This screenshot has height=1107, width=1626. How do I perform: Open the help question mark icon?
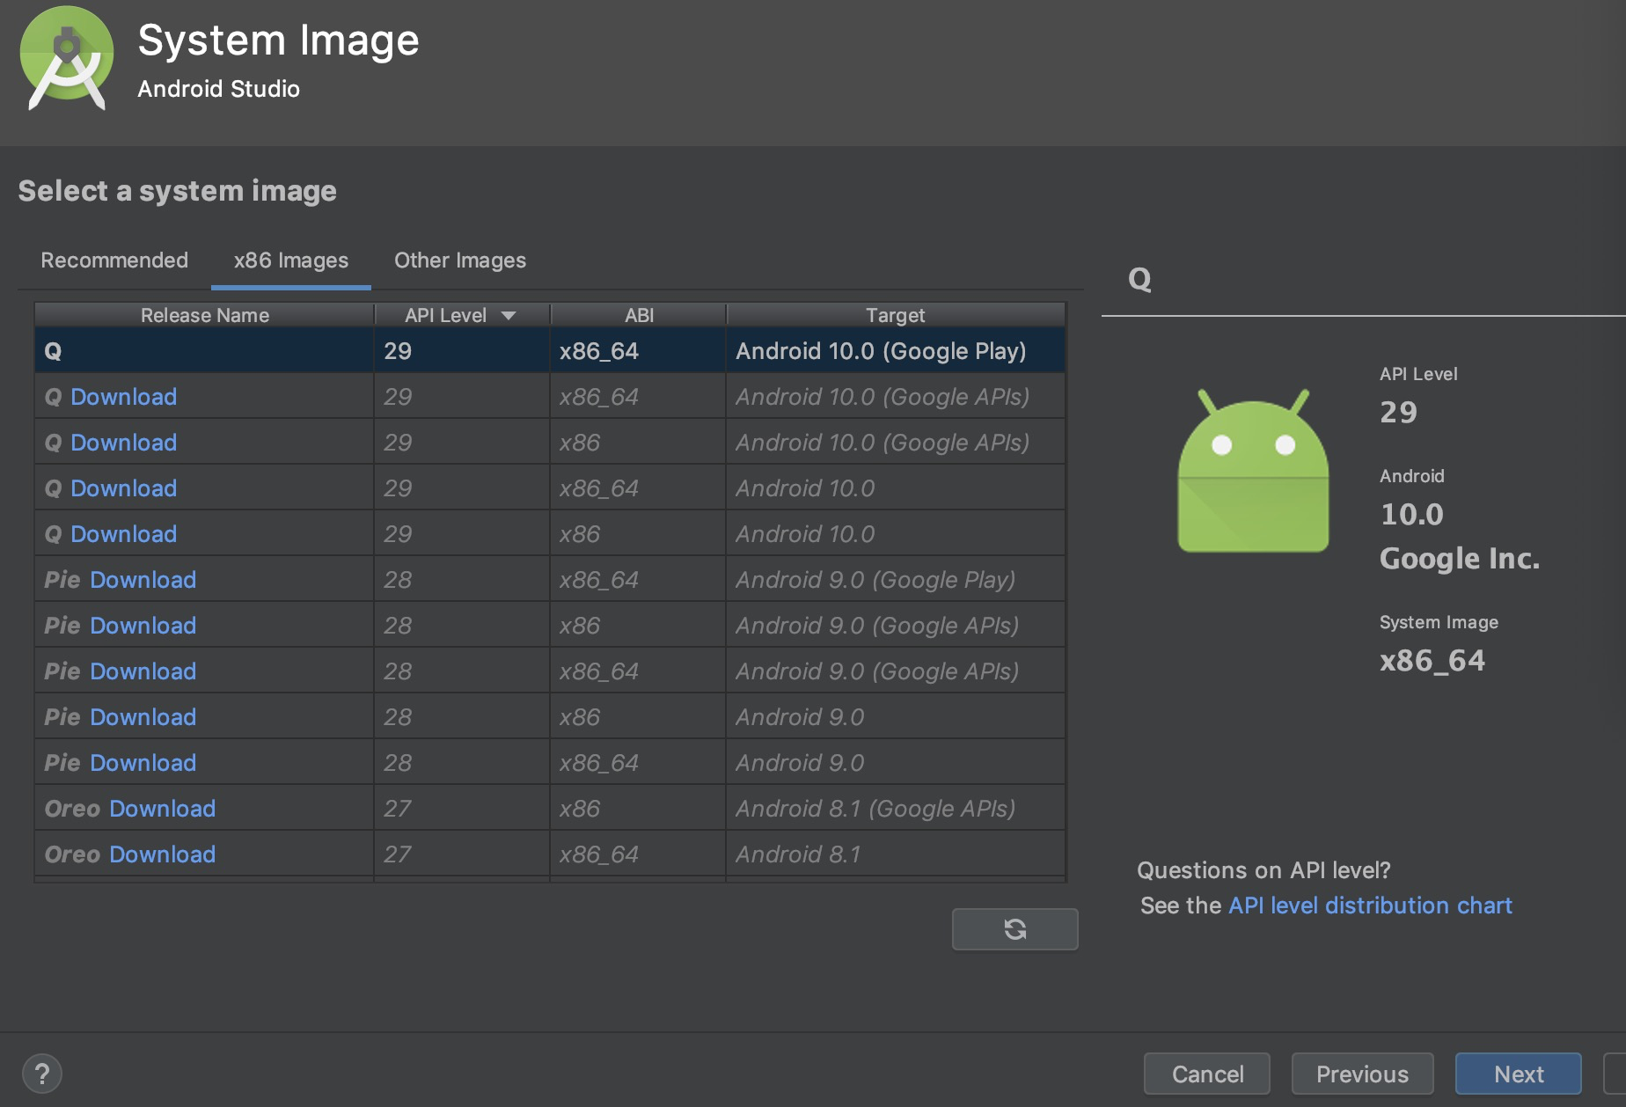pos(41,1073)
